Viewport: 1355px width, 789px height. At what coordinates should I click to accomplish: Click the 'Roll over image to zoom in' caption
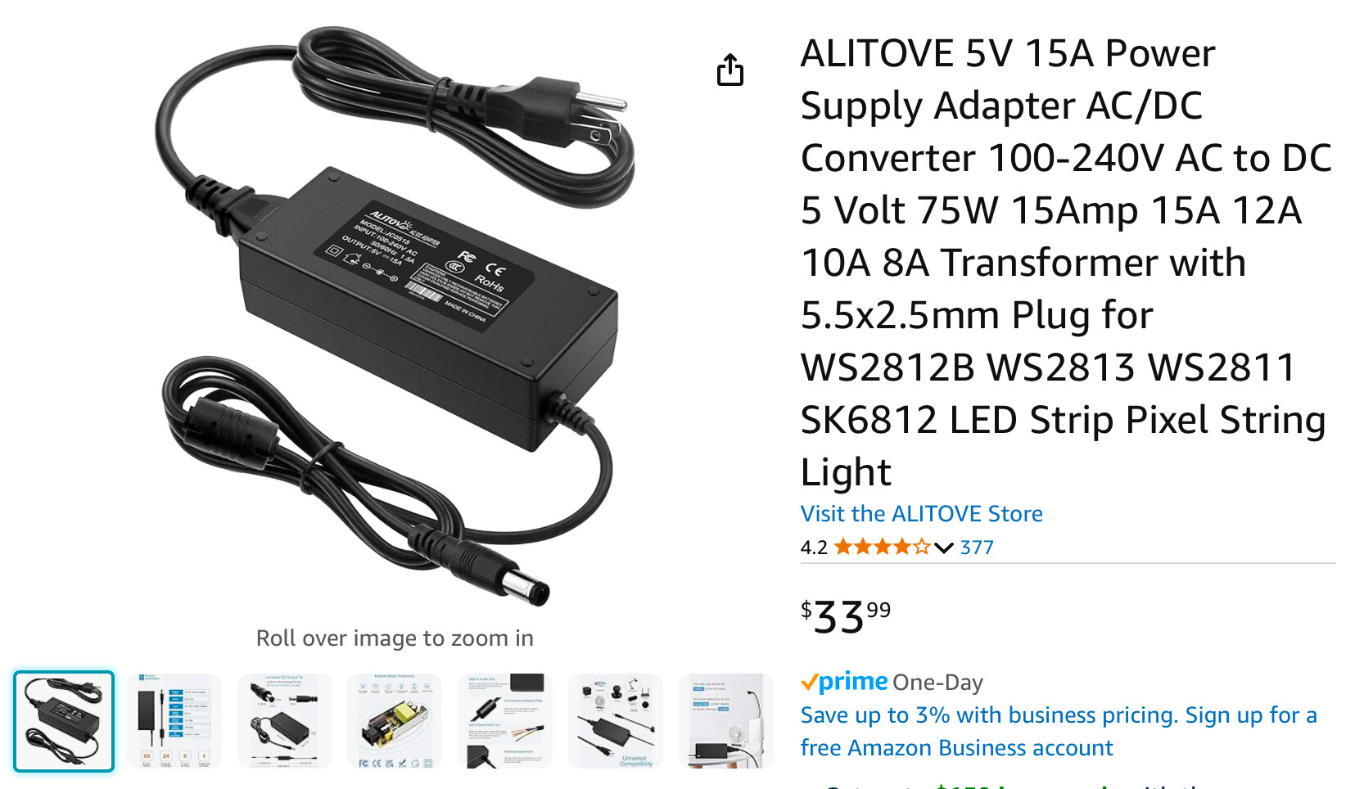click(x=395, y=638)
